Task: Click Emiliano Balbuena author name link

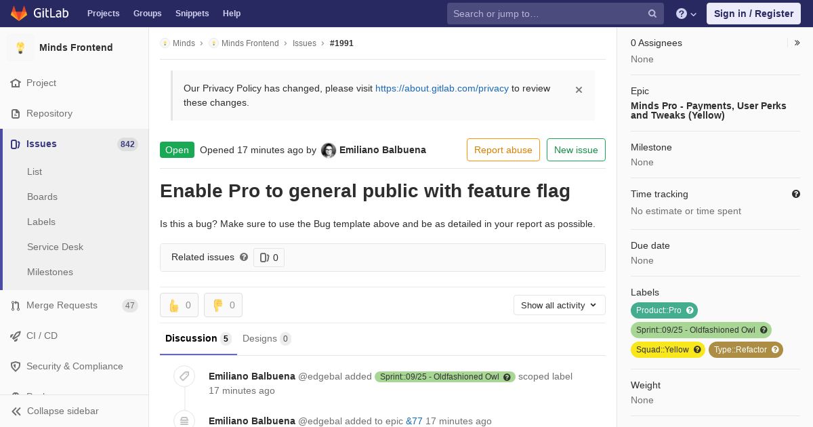Action: click(x=383, y=150)
